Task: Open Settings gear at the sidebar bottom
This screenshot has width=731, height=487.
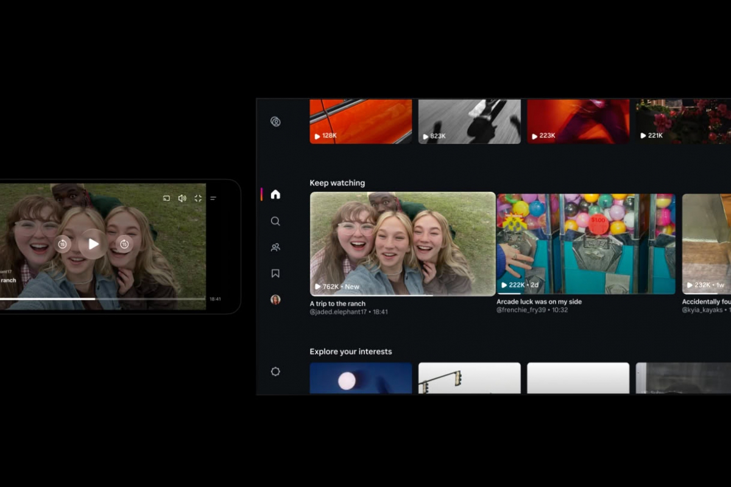Action: point(275,371)
